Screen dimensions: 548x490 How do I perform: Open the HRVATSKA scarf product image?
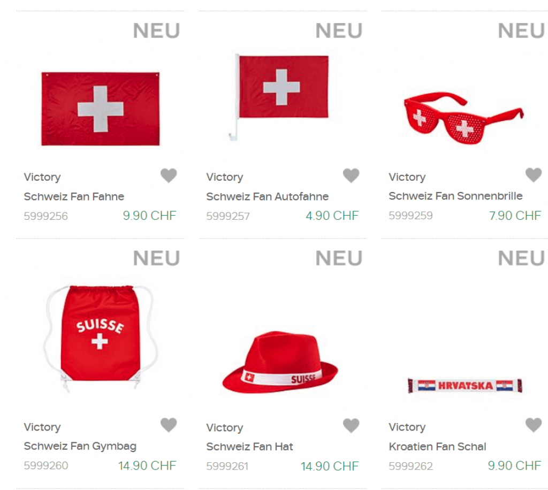click(465, 386)
